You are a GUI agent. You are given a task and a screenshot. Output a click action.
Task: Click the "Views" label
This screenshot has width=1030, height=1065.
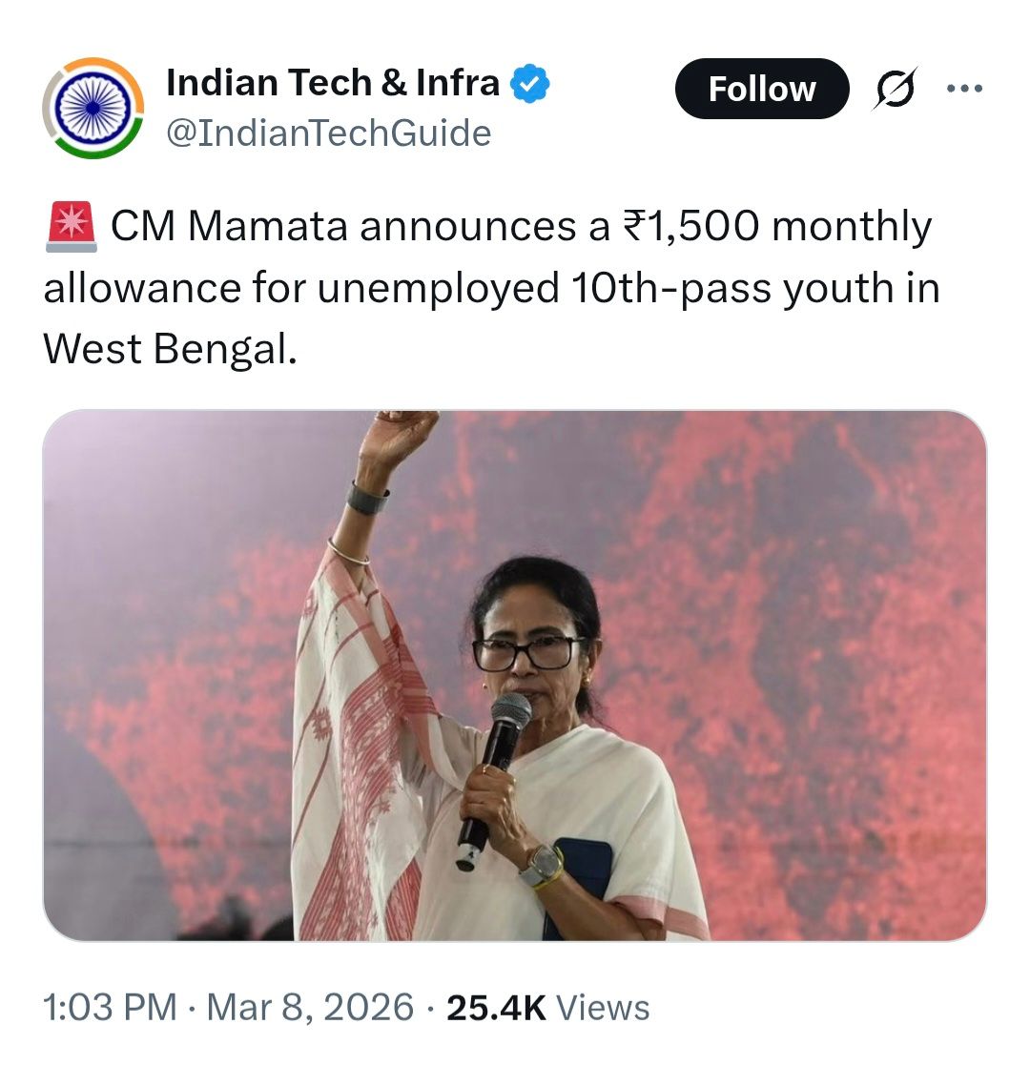(603, 1007)
